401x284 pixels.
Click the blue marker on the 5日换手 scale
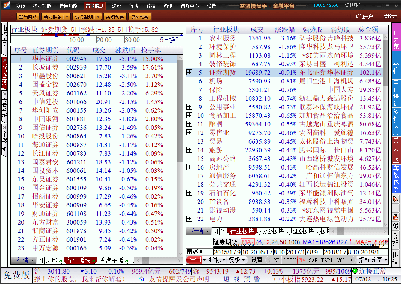point(57,35)
